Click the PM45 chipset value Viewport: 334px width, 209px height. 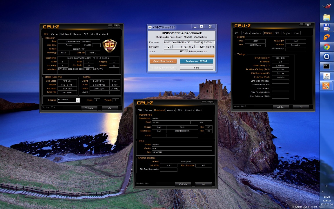point(182,127)
